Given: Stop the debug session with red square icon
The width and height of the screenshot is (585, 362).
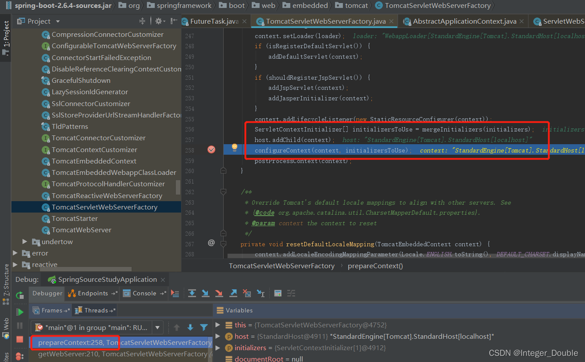Looking at the screenshot, I should (20, 339).
